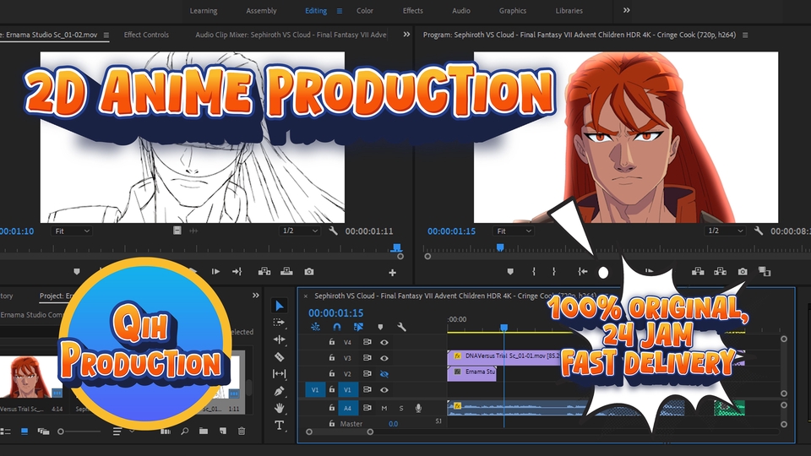Export frame from Program monitor camera
This screenshot has width=811, height=456.
pos(743,271)
